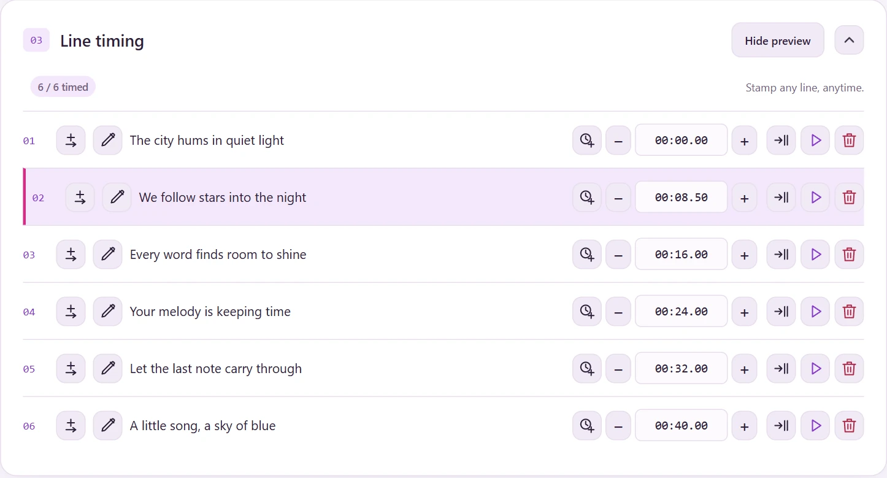Click the 00:00.00 time field
Viewport: 887px width, 478px height.
[682, 141]
